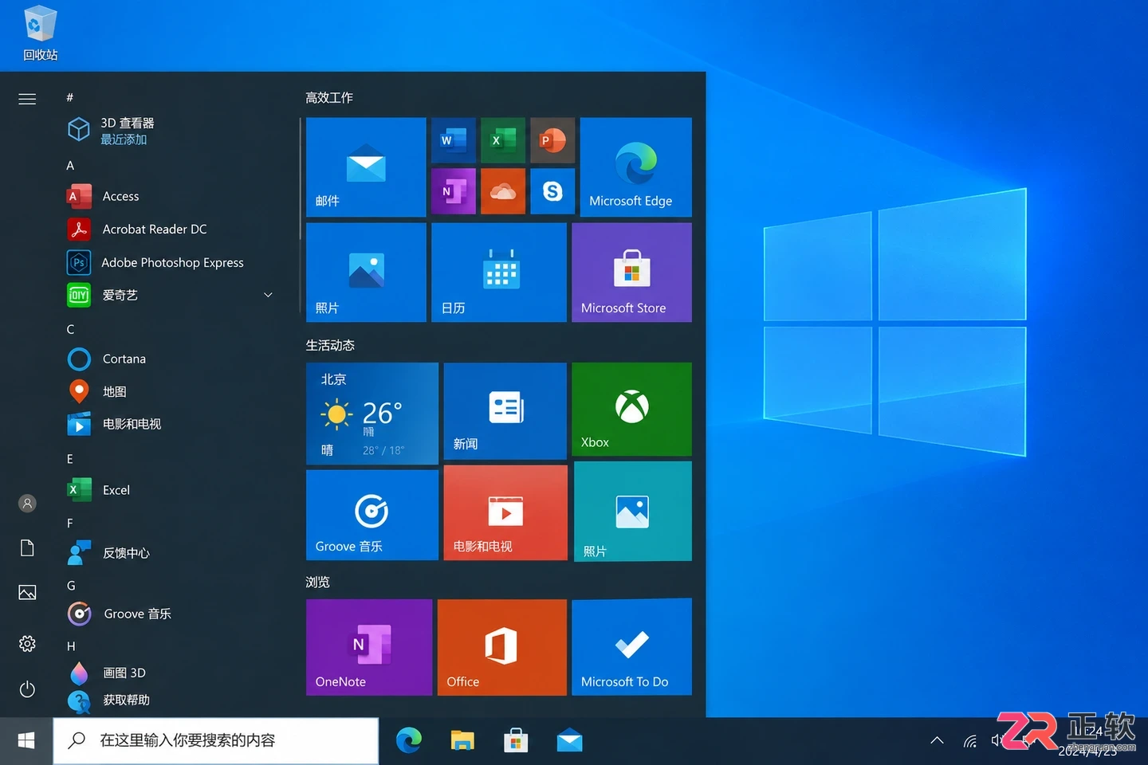Click the Windows Start button

pos(26,741)
